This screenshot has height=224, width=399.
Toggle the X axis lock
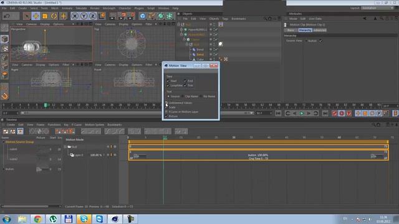coord(75,16)
